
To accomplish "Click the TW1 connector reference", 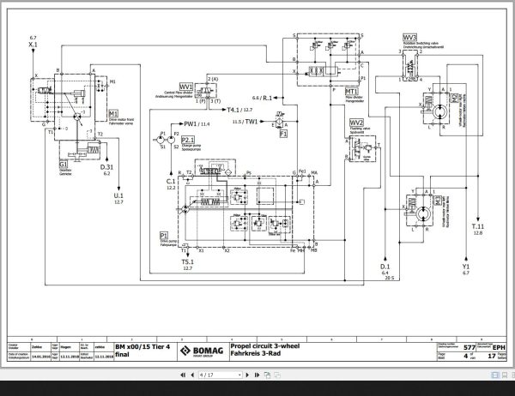I will tap(251, 122).
